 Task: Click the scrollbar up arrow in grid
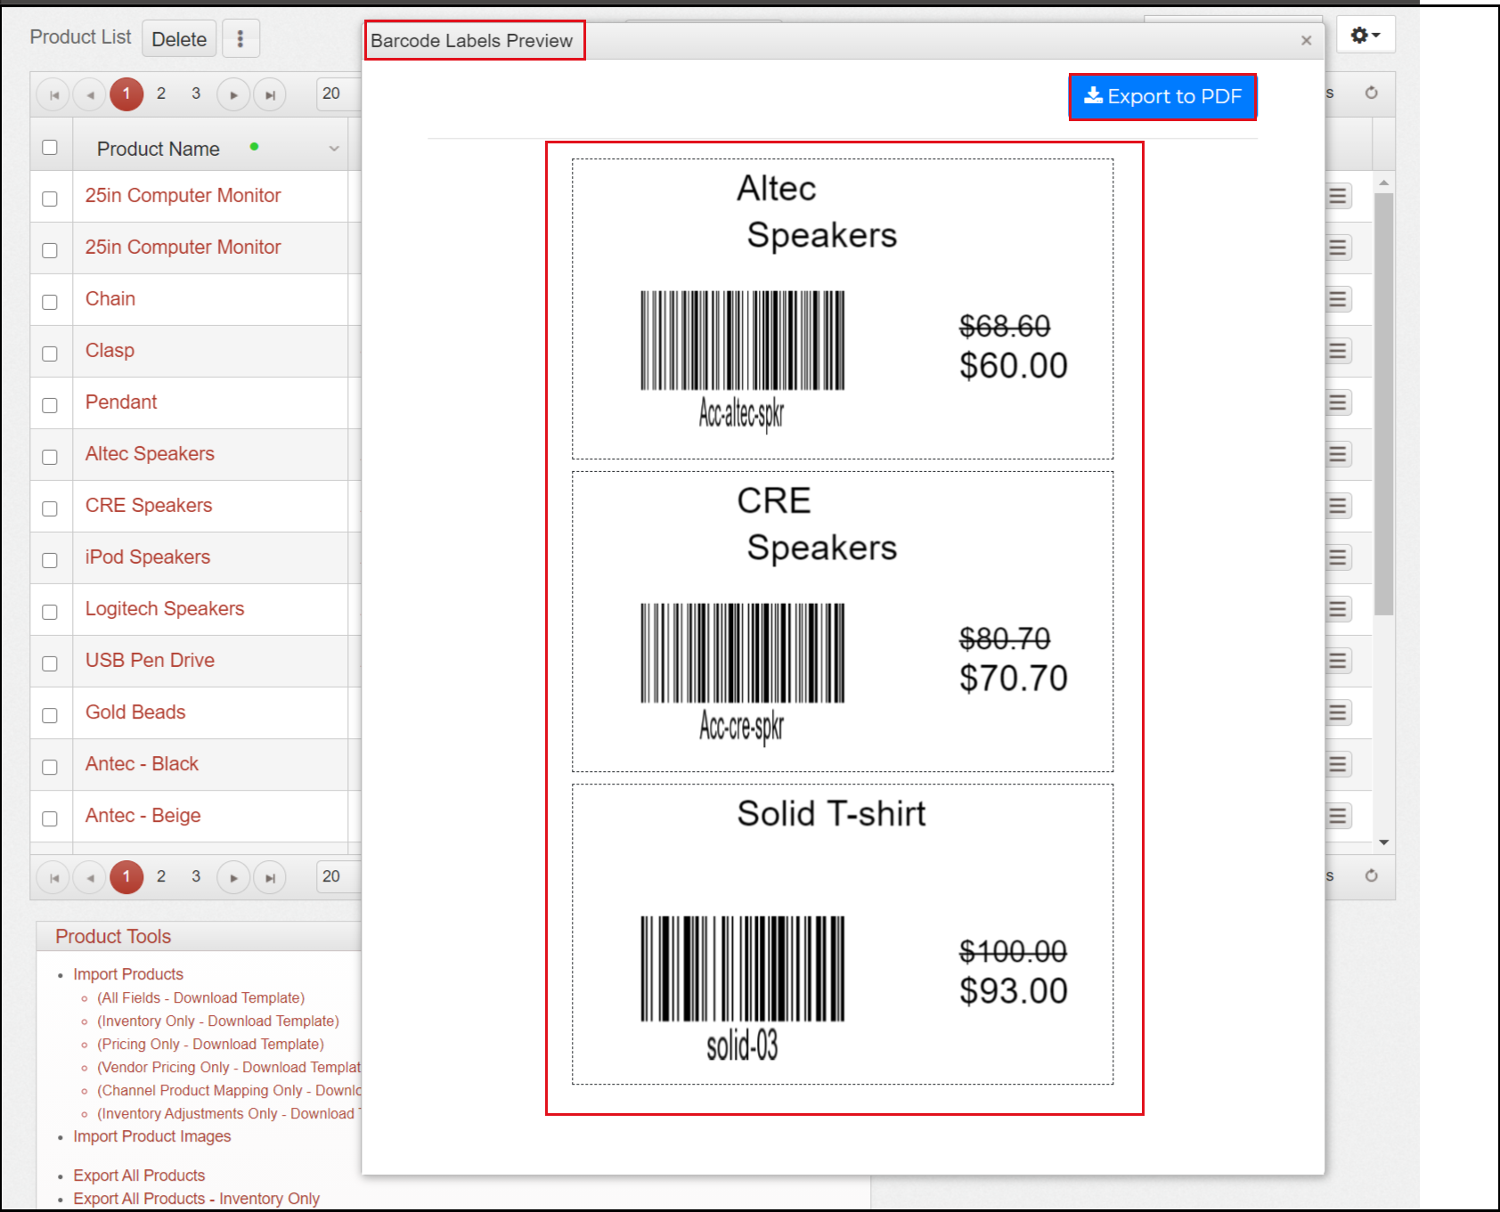(1383, 183)
